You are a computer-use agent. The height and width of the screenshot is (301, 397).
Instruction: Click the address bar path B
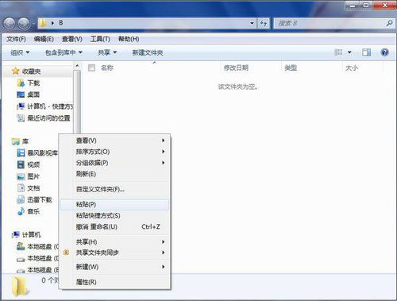pyautogui.click(x=61, y=23)
